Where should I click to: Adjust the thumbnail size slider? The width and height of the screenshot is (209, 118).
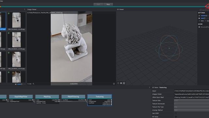(x=21, y=84)
